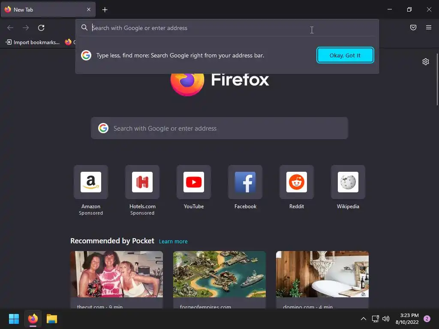Click Learn more beside Recommended by Pocket
The width and height of the screenshot is (439, 329).
(173, 242)
